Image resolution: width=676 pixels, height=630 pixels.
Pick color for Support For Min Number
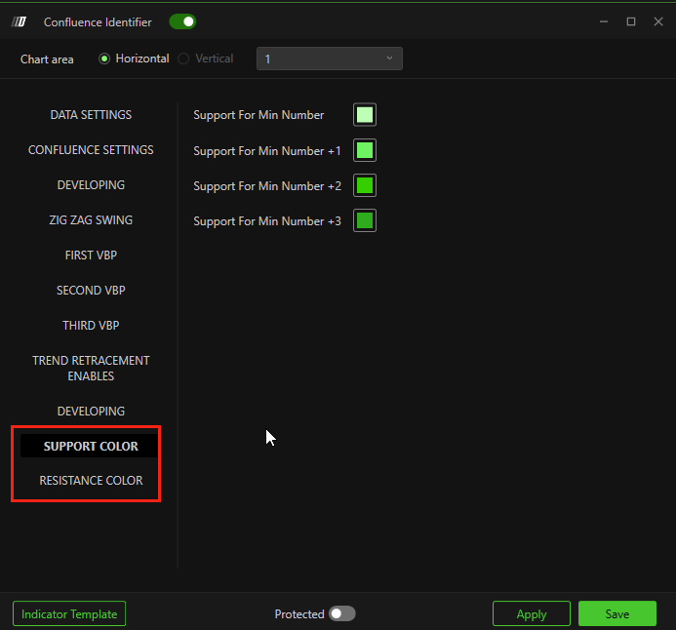tap(365, 115)
